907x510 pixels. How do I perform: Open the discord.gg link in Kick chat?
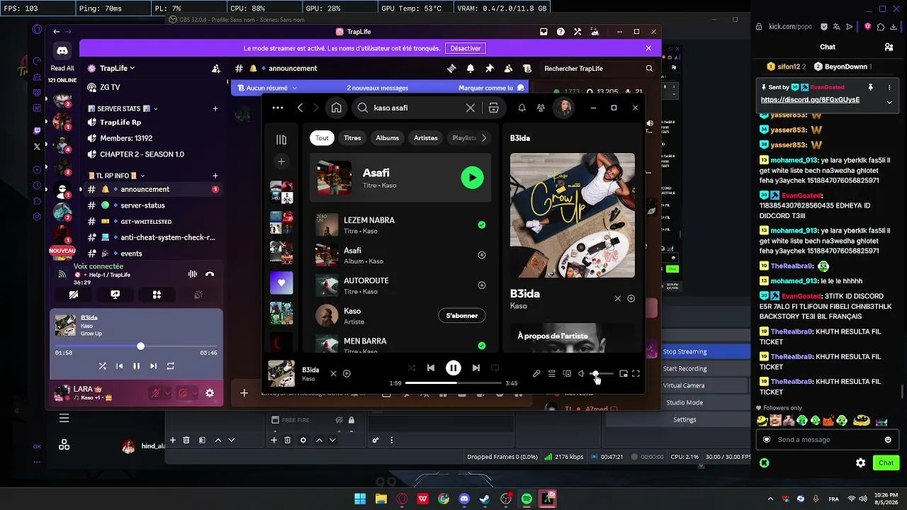pyautogui.click(x=810, y=100)
